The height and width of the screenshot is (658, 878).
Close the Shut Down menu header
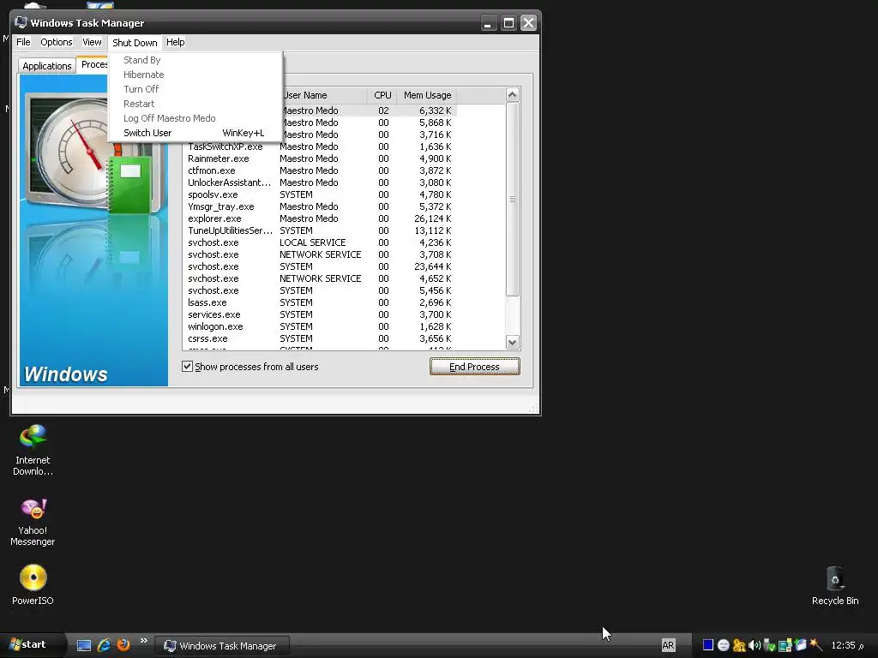click(135, 43)
